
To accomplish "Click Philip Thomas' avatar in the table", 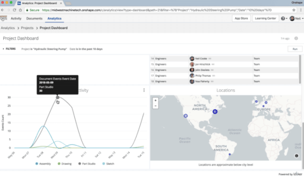I will 192,76.
